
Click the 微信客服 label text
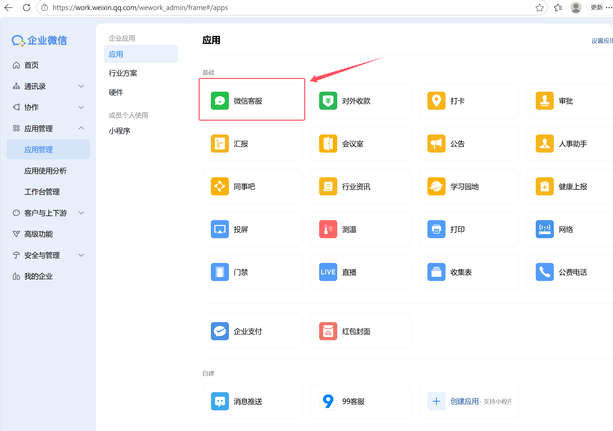[248, 101]
